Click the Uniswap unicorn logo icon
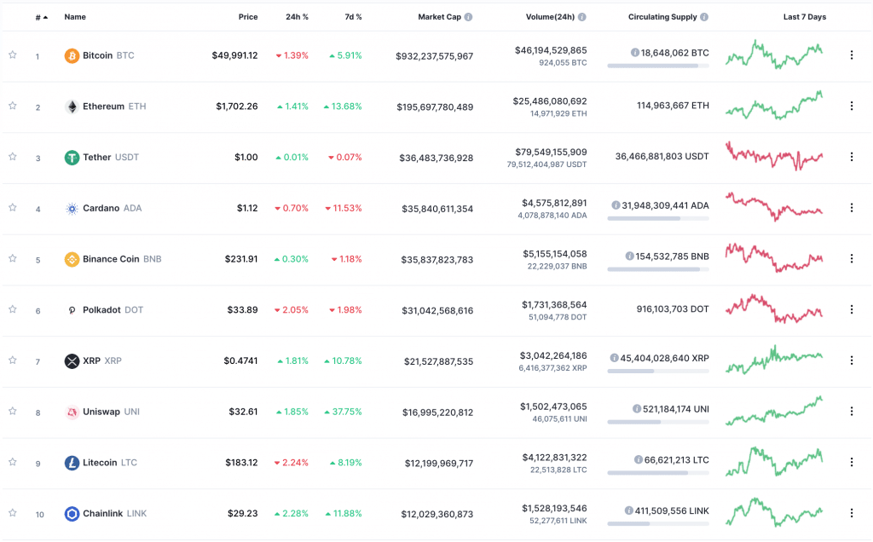 [x=72, y=412]
